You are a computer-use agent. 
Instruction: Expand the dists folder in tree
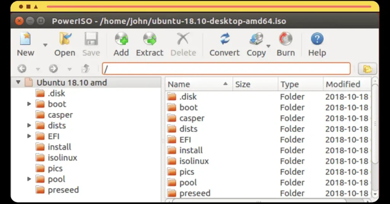[29, 125]
